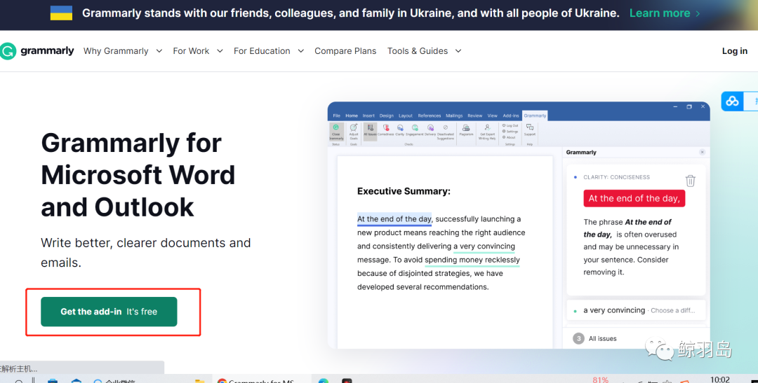The image size is (758, 383).
Task: Click highlighted At the end of the day phrase
Action: tap(394, 219)
